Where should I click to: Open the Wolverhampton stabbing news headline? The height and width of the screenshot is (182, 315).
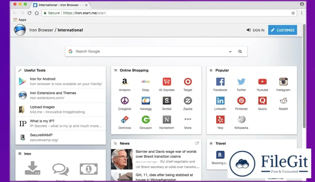tap(164, 177)
